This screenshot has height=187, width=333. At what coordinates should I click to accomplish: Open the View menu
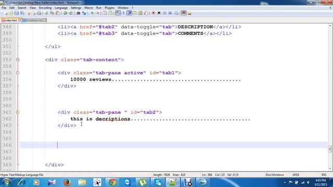[32, 8]
